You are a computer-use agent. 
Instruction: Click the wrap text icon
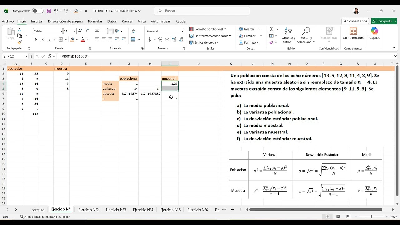click(x=133, y=31)
